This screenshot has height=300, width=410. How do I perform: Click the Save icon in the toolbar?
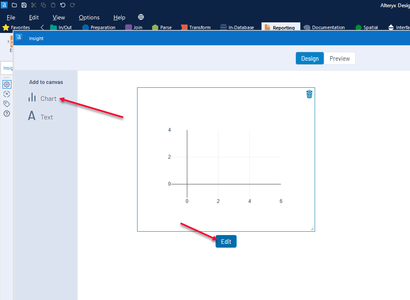click(24, 5)
